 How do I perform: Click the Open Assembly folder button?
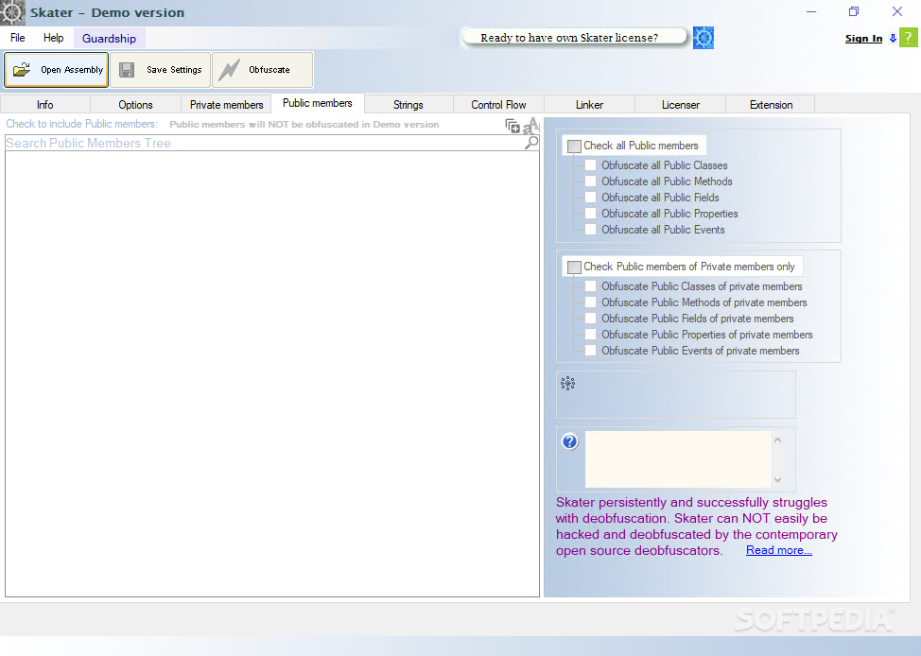tap(57, 70)
